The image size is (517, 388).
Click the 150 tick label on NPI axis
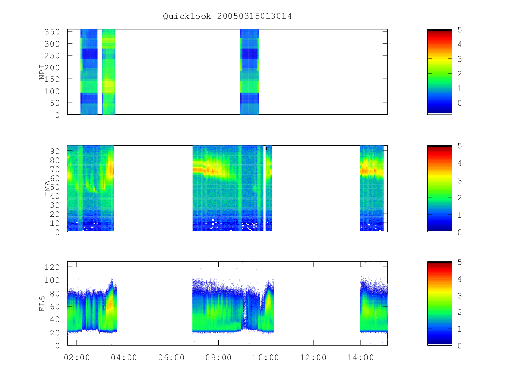click(53, 79)
